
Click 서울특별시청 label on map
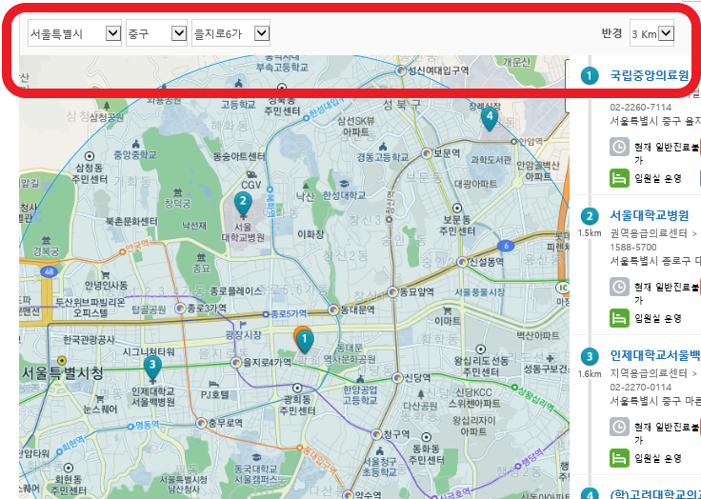point(63,373)
